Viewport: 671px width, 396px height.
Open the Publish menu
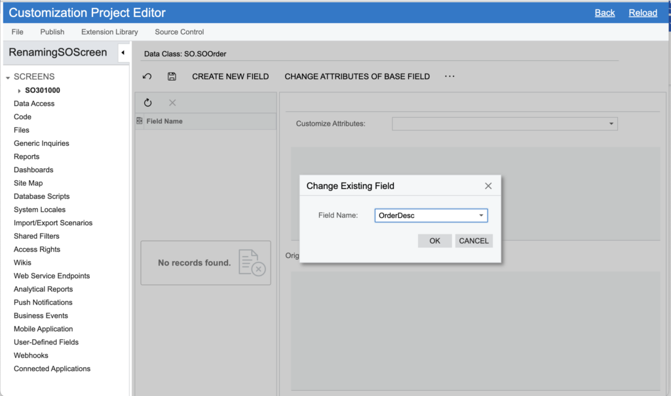coord(52,32)
